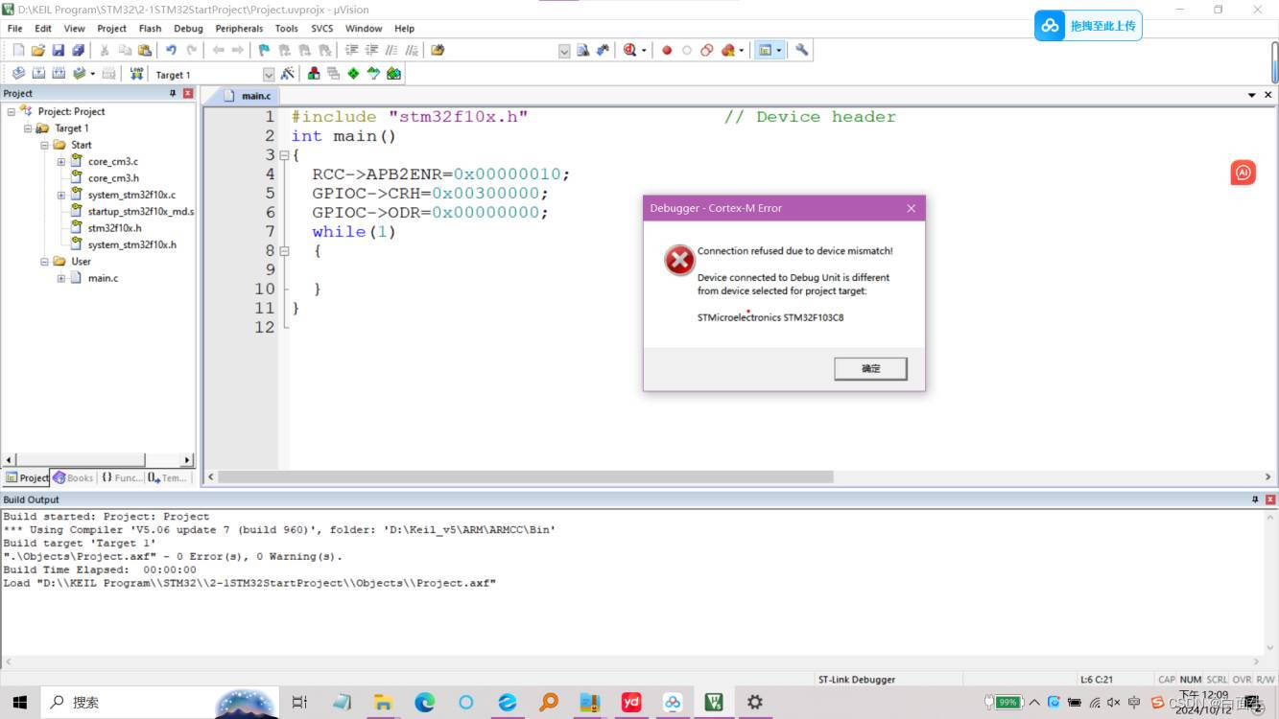Screen dimensions: 1279x719
Task: Switch to the Books panel tab
Action: coord(74,477)
